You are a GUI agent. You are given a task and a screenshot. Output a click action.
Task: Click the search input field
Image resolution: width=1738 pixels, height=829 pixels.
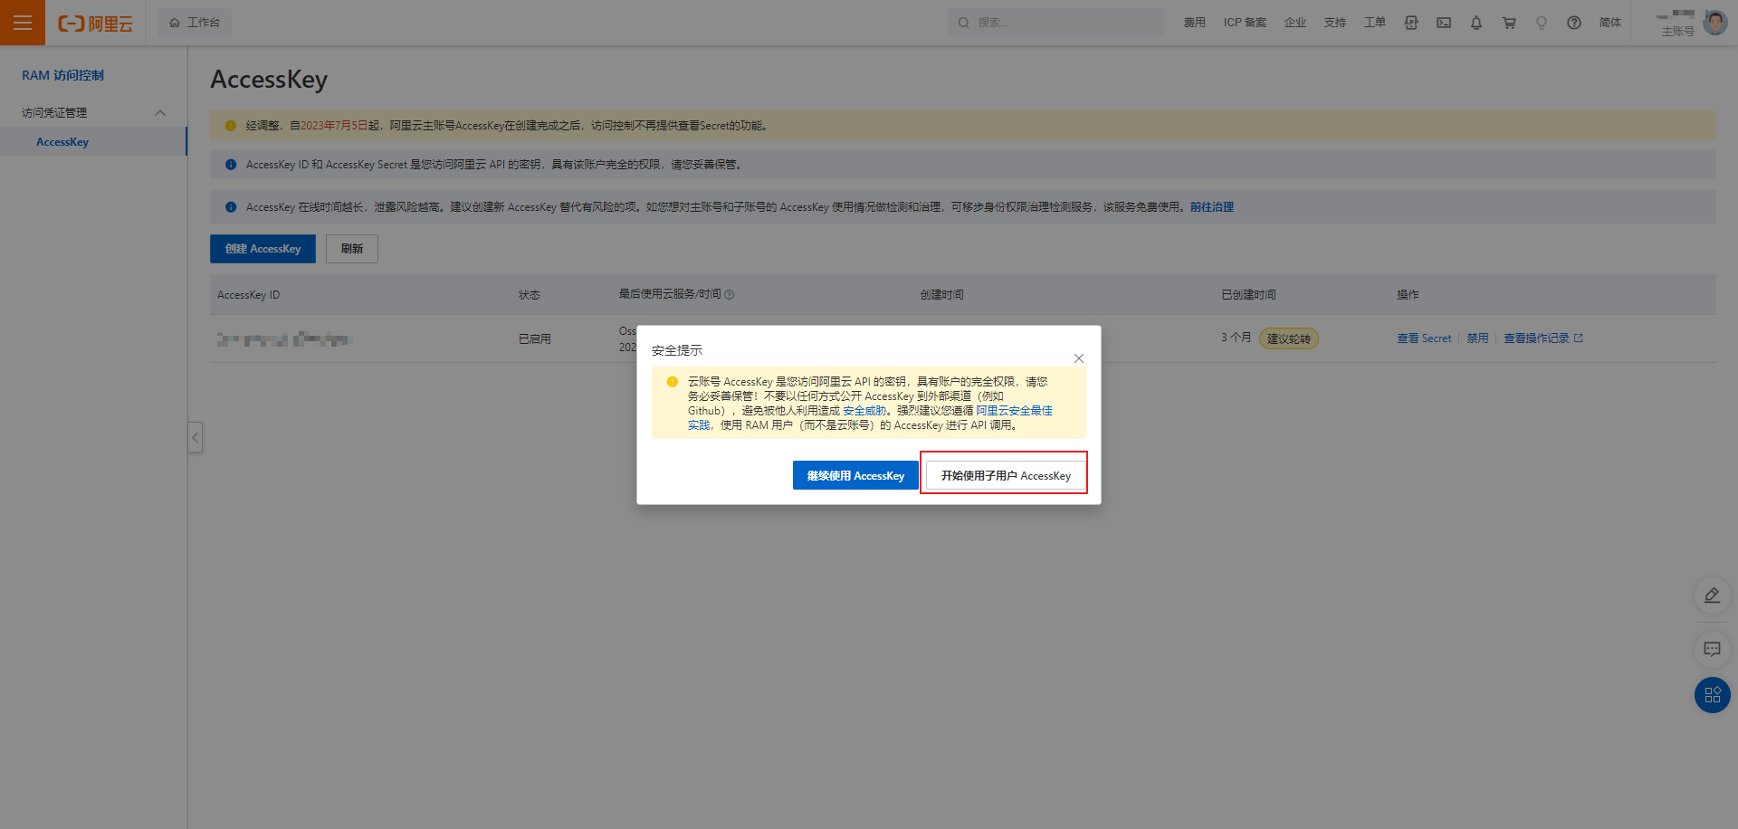pos(1055,23)
